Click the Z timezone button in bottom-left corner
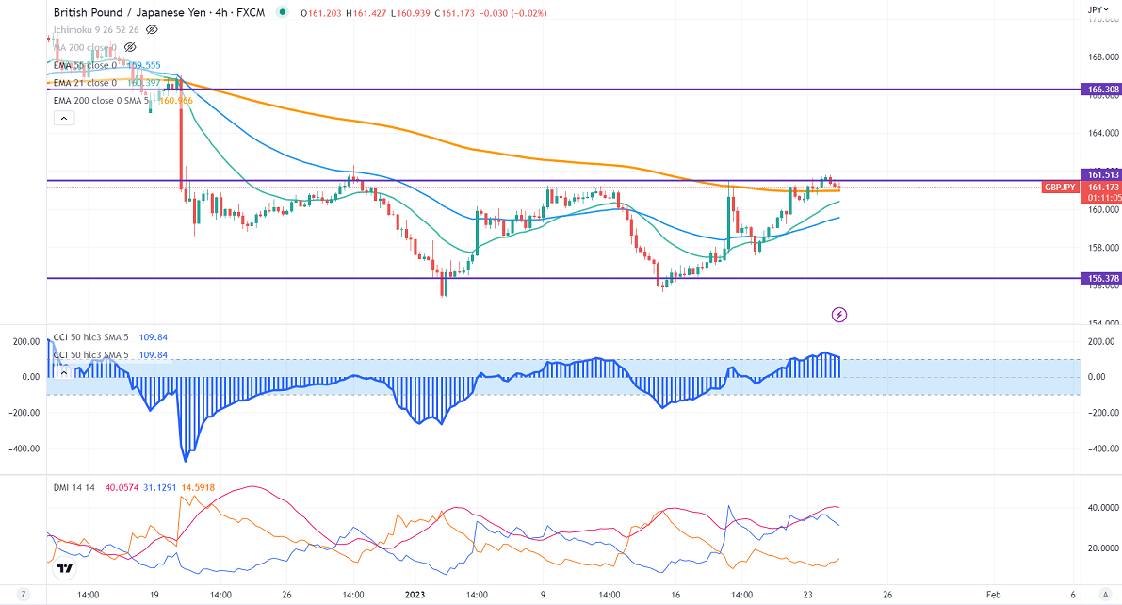This screenshot has width=1122, height=605. point(23,596)
